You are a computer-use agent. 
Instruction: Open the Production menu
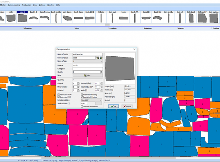27,5
